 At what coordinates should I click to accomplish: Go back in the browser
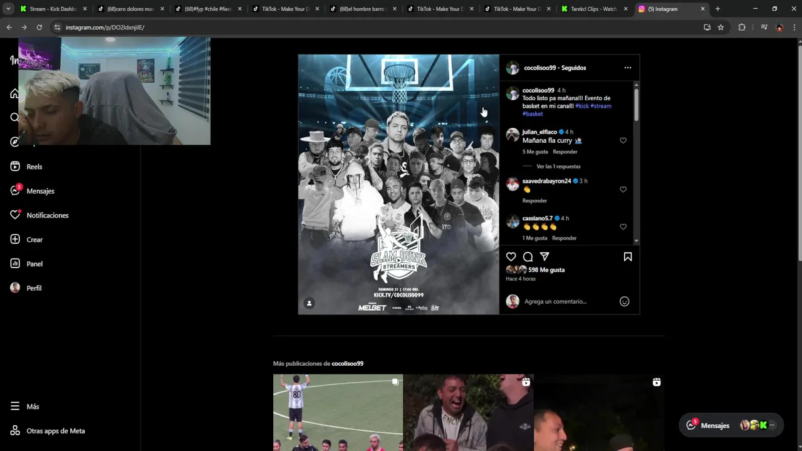point(9,28)
